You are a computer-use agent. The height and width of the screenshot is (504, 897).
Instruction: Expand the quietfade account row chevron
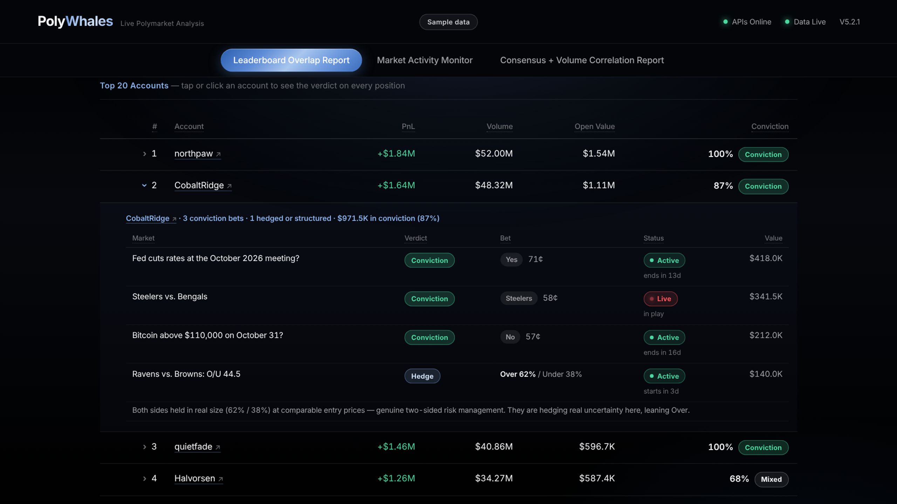tap(144, 447)
